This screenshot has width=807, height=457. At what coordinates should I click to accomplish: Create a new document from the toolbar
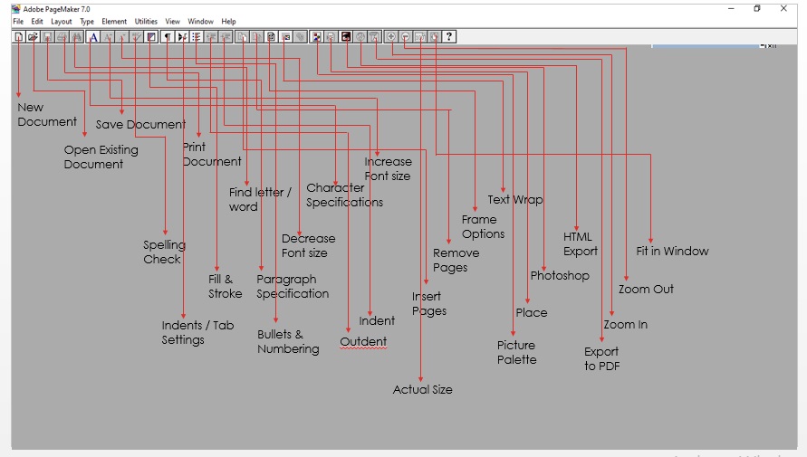pyautogui.click(x=19, y=37)
